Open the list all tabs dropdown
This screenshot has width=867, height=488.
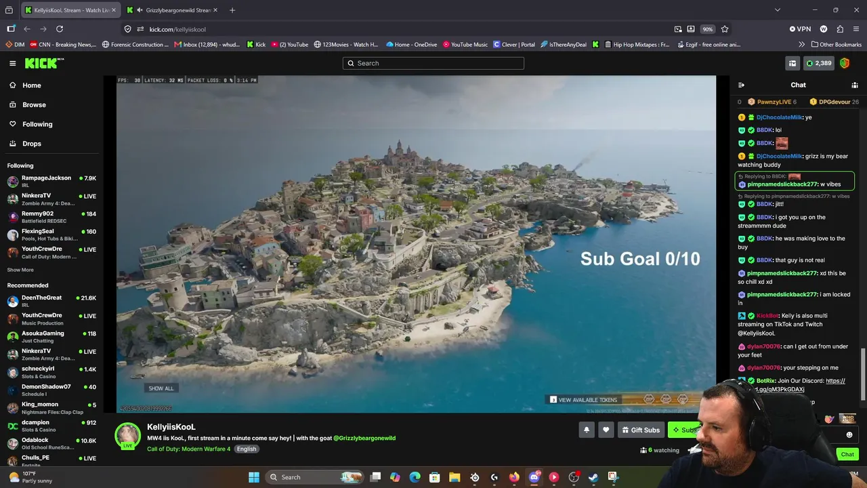778,10
